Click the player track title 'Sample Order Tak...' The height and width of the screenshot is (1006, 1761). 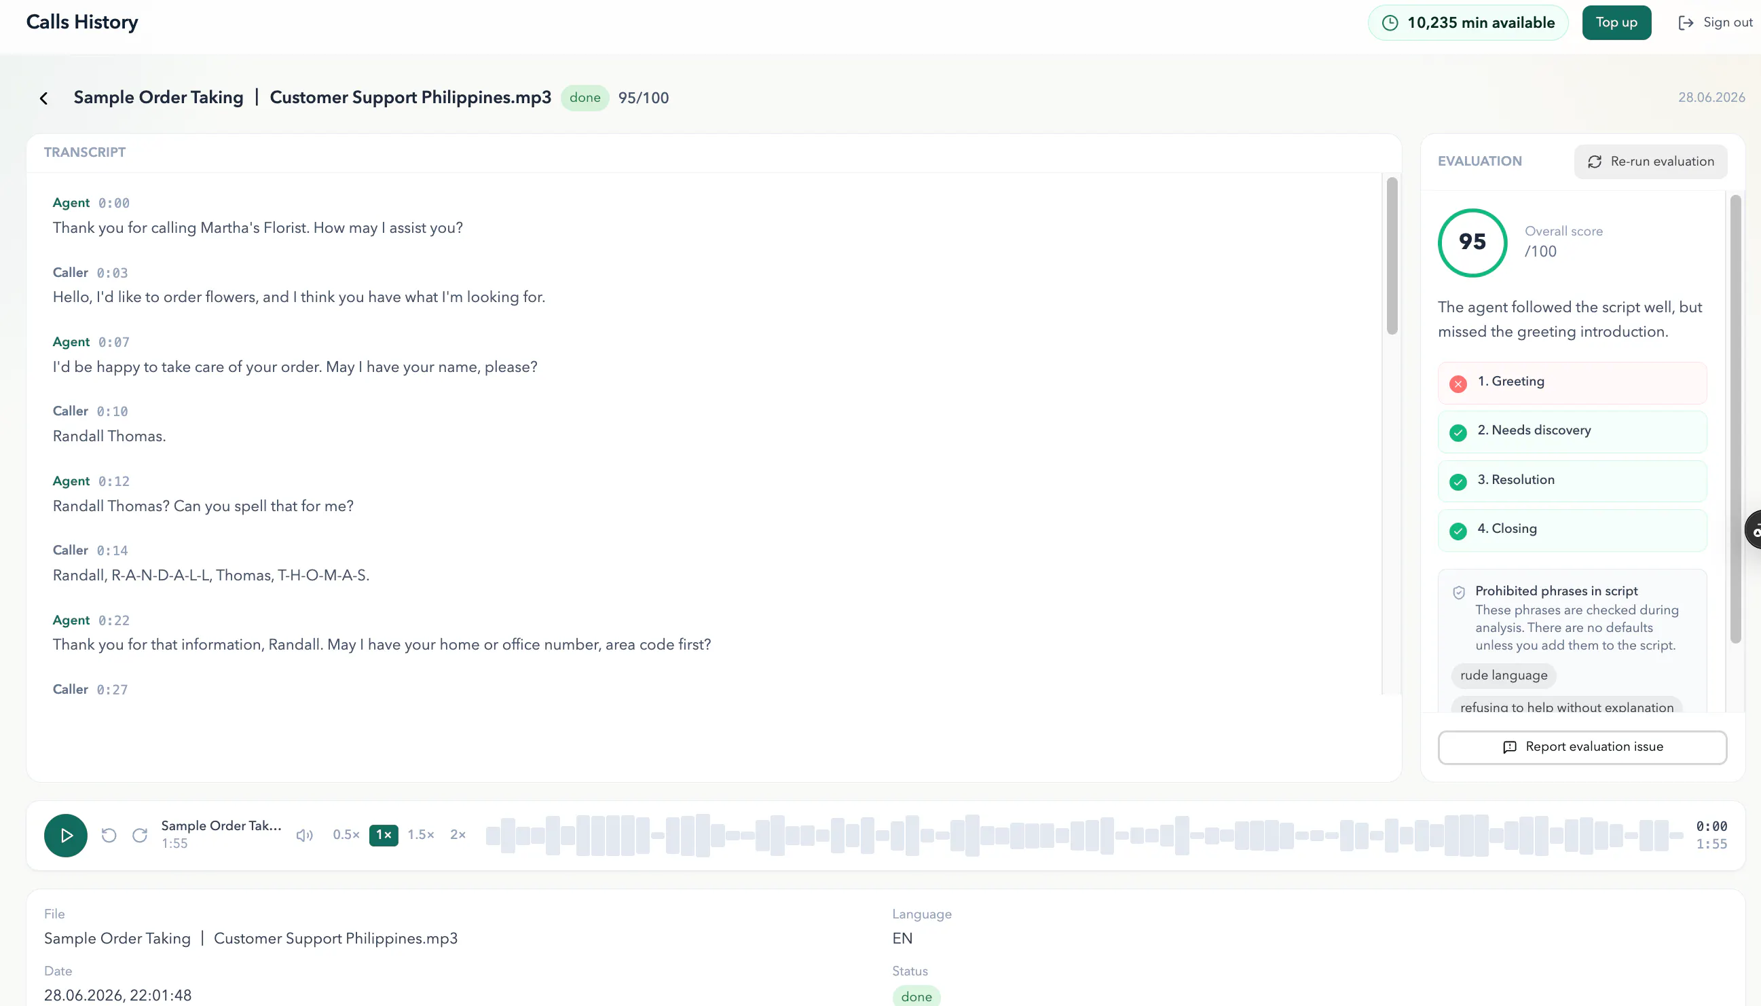click(x=221, y=825)
